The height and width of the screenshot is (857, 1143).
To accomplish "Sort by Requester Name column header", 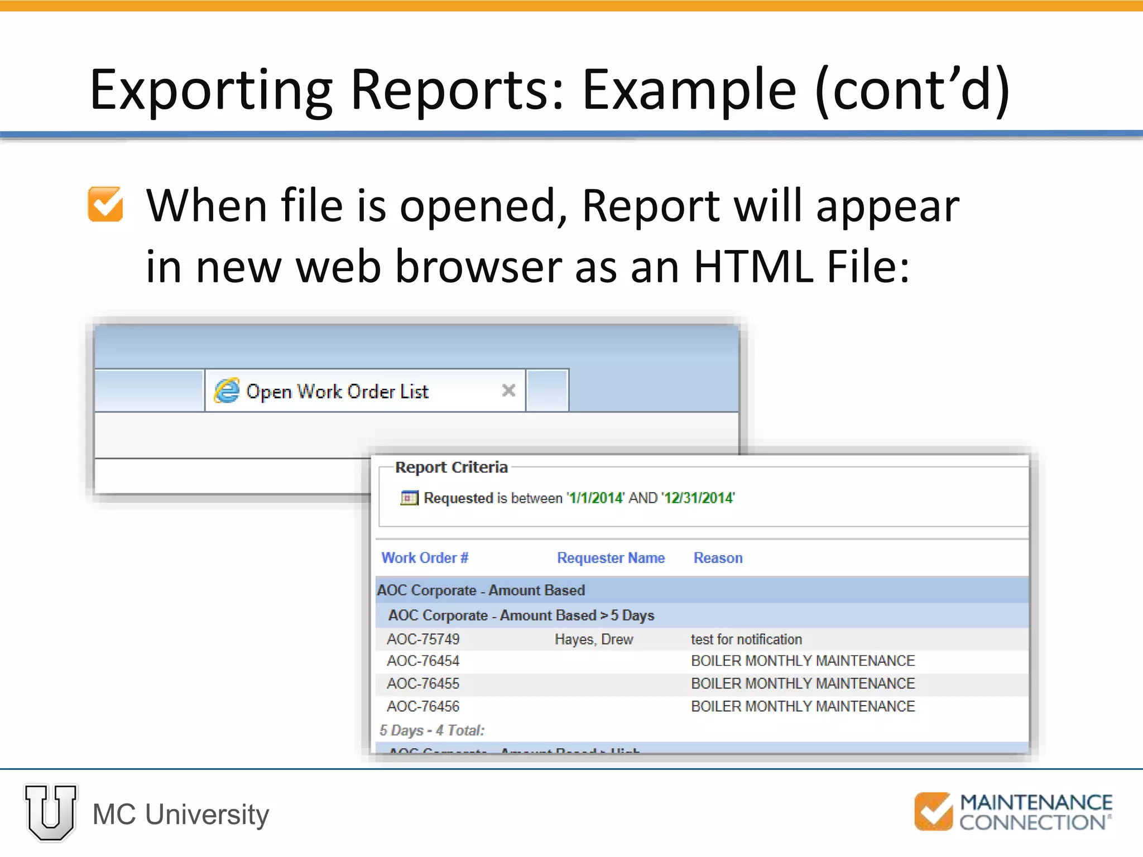I will (611, 558).
